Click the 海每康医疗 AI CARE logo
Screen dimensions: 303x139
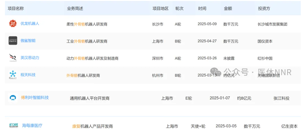pyautogui.click(x=14, y=126)
